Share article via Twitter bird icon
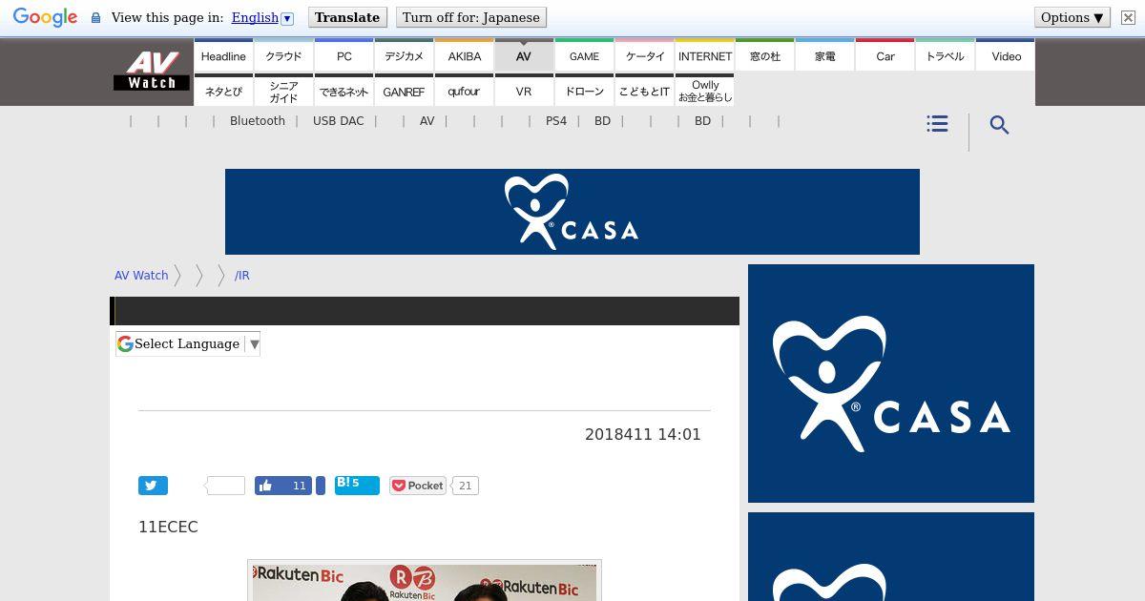Image resolution: width=1145 pixels, height=601 pixels. click(153, 486)
